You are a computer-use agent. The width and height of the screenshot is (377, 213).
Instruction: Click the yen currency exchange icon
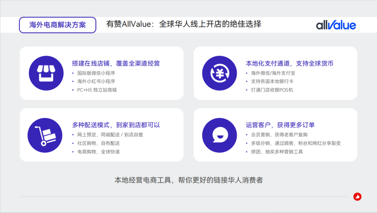coord(220,73)
